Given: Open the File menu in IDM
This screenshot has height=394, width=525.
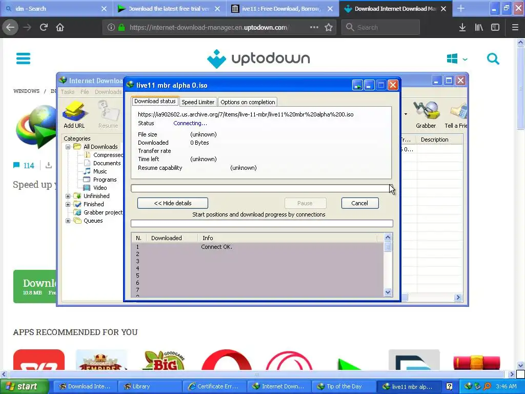Looking at the screenshot, I should pyautogui.click(x=85, y=92).
